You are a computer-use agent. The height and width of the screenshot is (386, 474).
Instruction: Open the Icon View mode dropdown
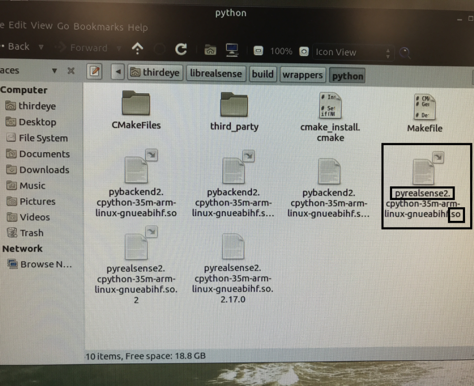[351, 53]
